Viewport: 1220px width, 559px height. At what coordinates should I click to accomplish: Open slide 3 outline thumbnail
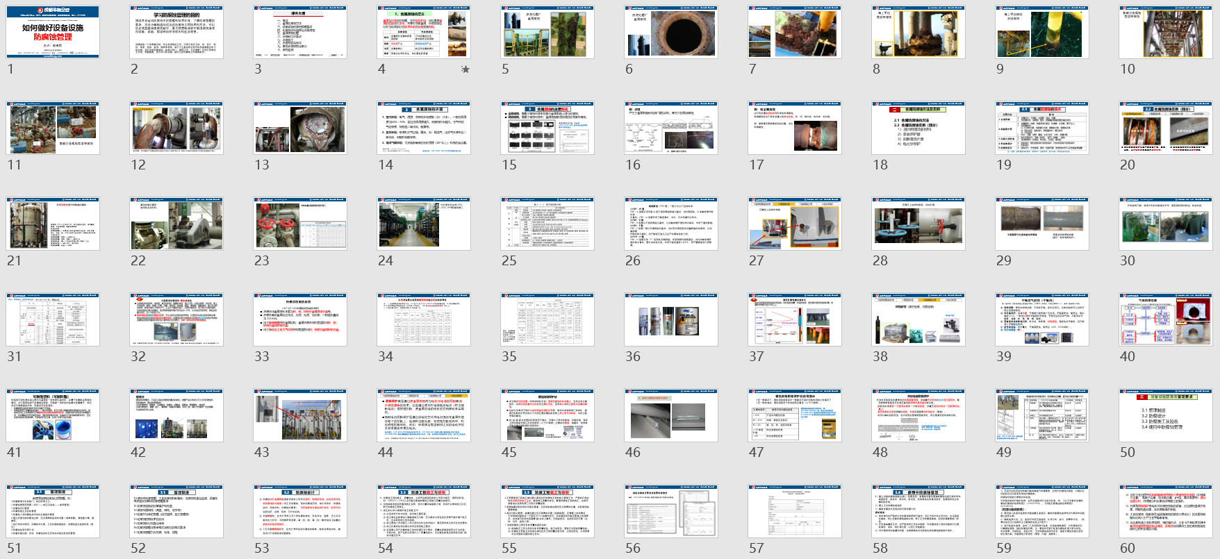[300, 32]
